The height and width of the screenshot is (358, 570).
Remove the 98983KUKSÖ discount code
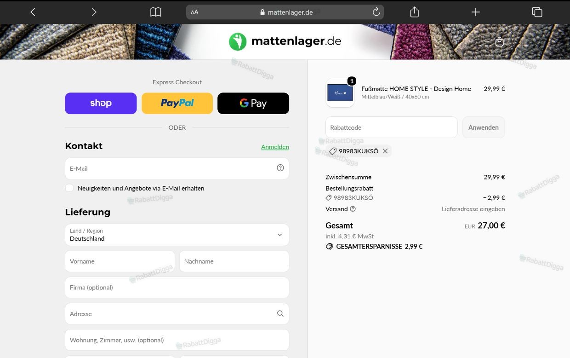point(385,151)
